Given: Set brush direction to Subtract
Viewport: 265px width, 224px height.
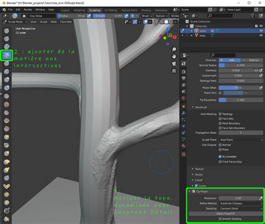Looking at the screenshot, I should [x=252, y=60].
